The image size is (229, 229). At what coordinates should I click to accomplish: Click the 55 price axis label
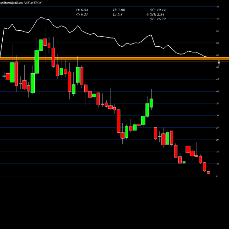coord(218,55)
